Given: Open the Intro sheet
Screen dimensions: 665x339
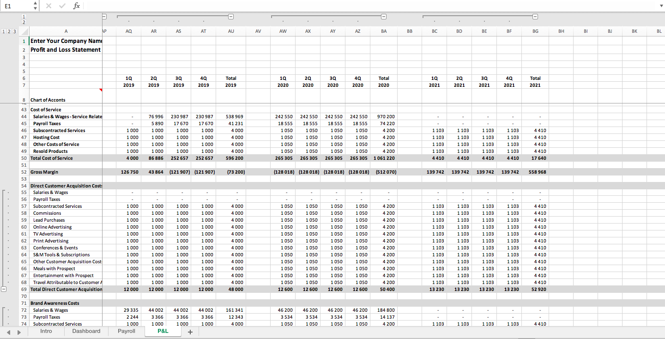Looking at the screenshot, I should tap(46, 331).
